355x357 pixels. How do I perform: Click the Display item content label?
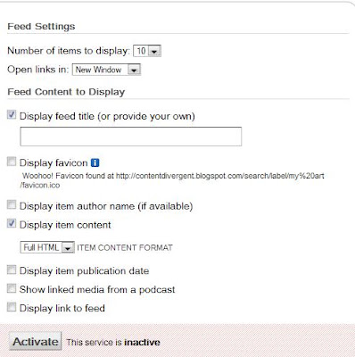(65, 225)
